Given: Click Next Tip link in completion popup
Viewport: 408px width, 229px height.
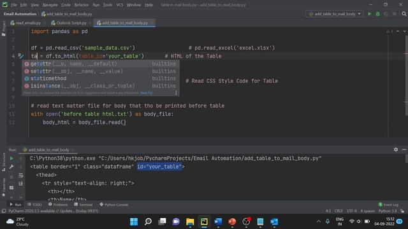Looking at the screenshot, I should pyautogui.click(x=146, y=93).
